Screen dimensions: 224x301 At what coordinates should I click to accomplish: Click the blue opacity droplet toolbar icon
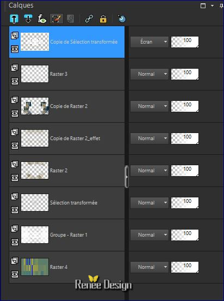[122, 19]
